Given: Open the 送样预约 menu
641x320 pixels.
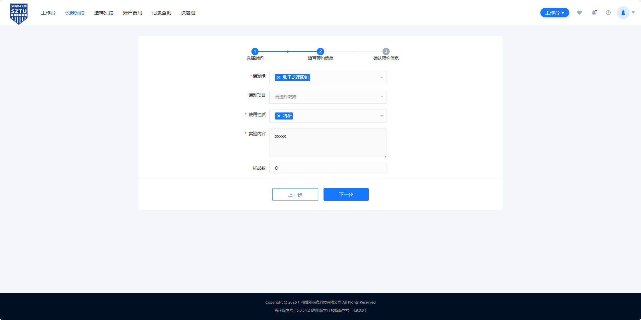Looking at the screenshot, I should coord(104,13).
